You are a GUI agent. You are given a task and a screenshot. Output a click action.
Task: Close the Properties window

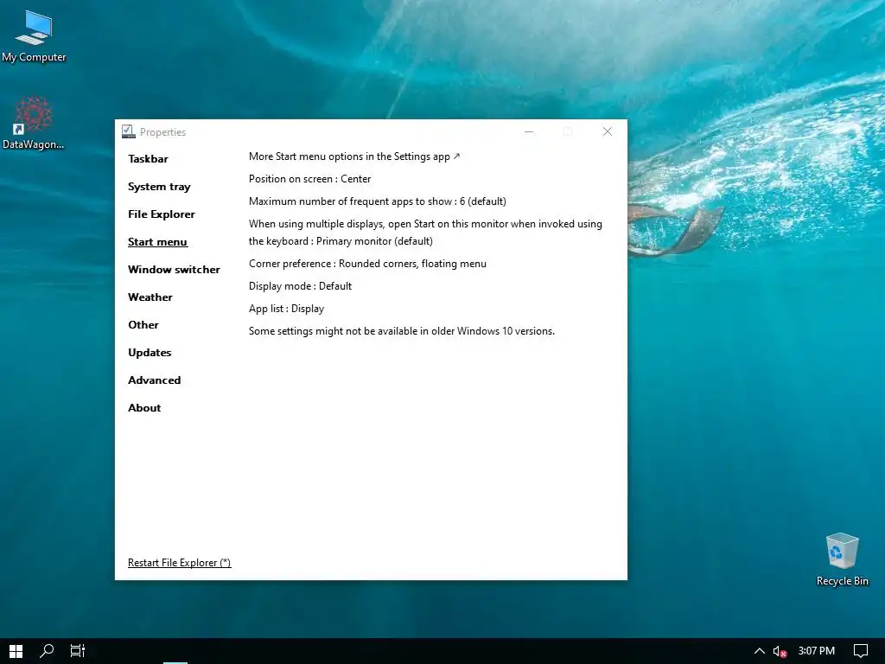coord(608,131)
